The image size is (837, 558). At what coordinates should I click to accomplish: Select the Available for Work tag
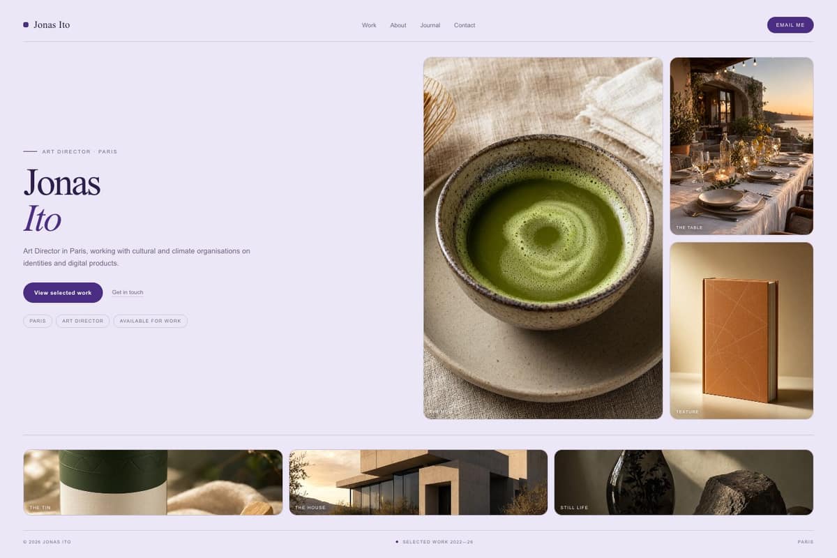pos(150,321)
